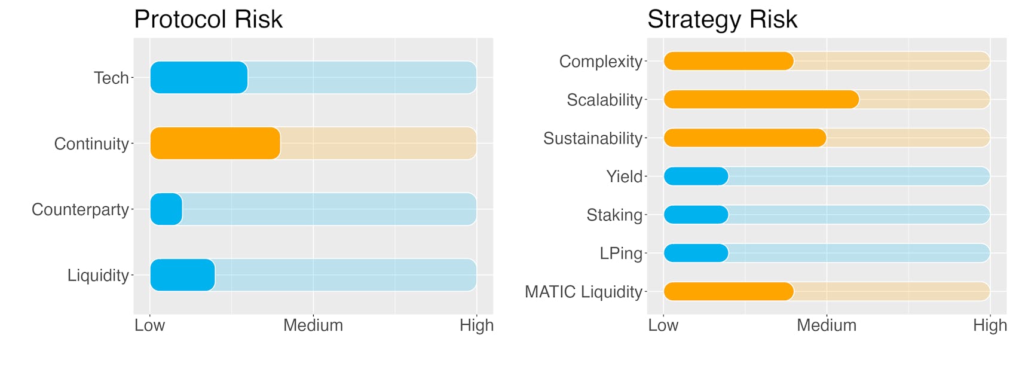The width and height of the screenshot is (1016, 366).
Task: Click the Protocol Risk chart title
Action: pos(208,19)
